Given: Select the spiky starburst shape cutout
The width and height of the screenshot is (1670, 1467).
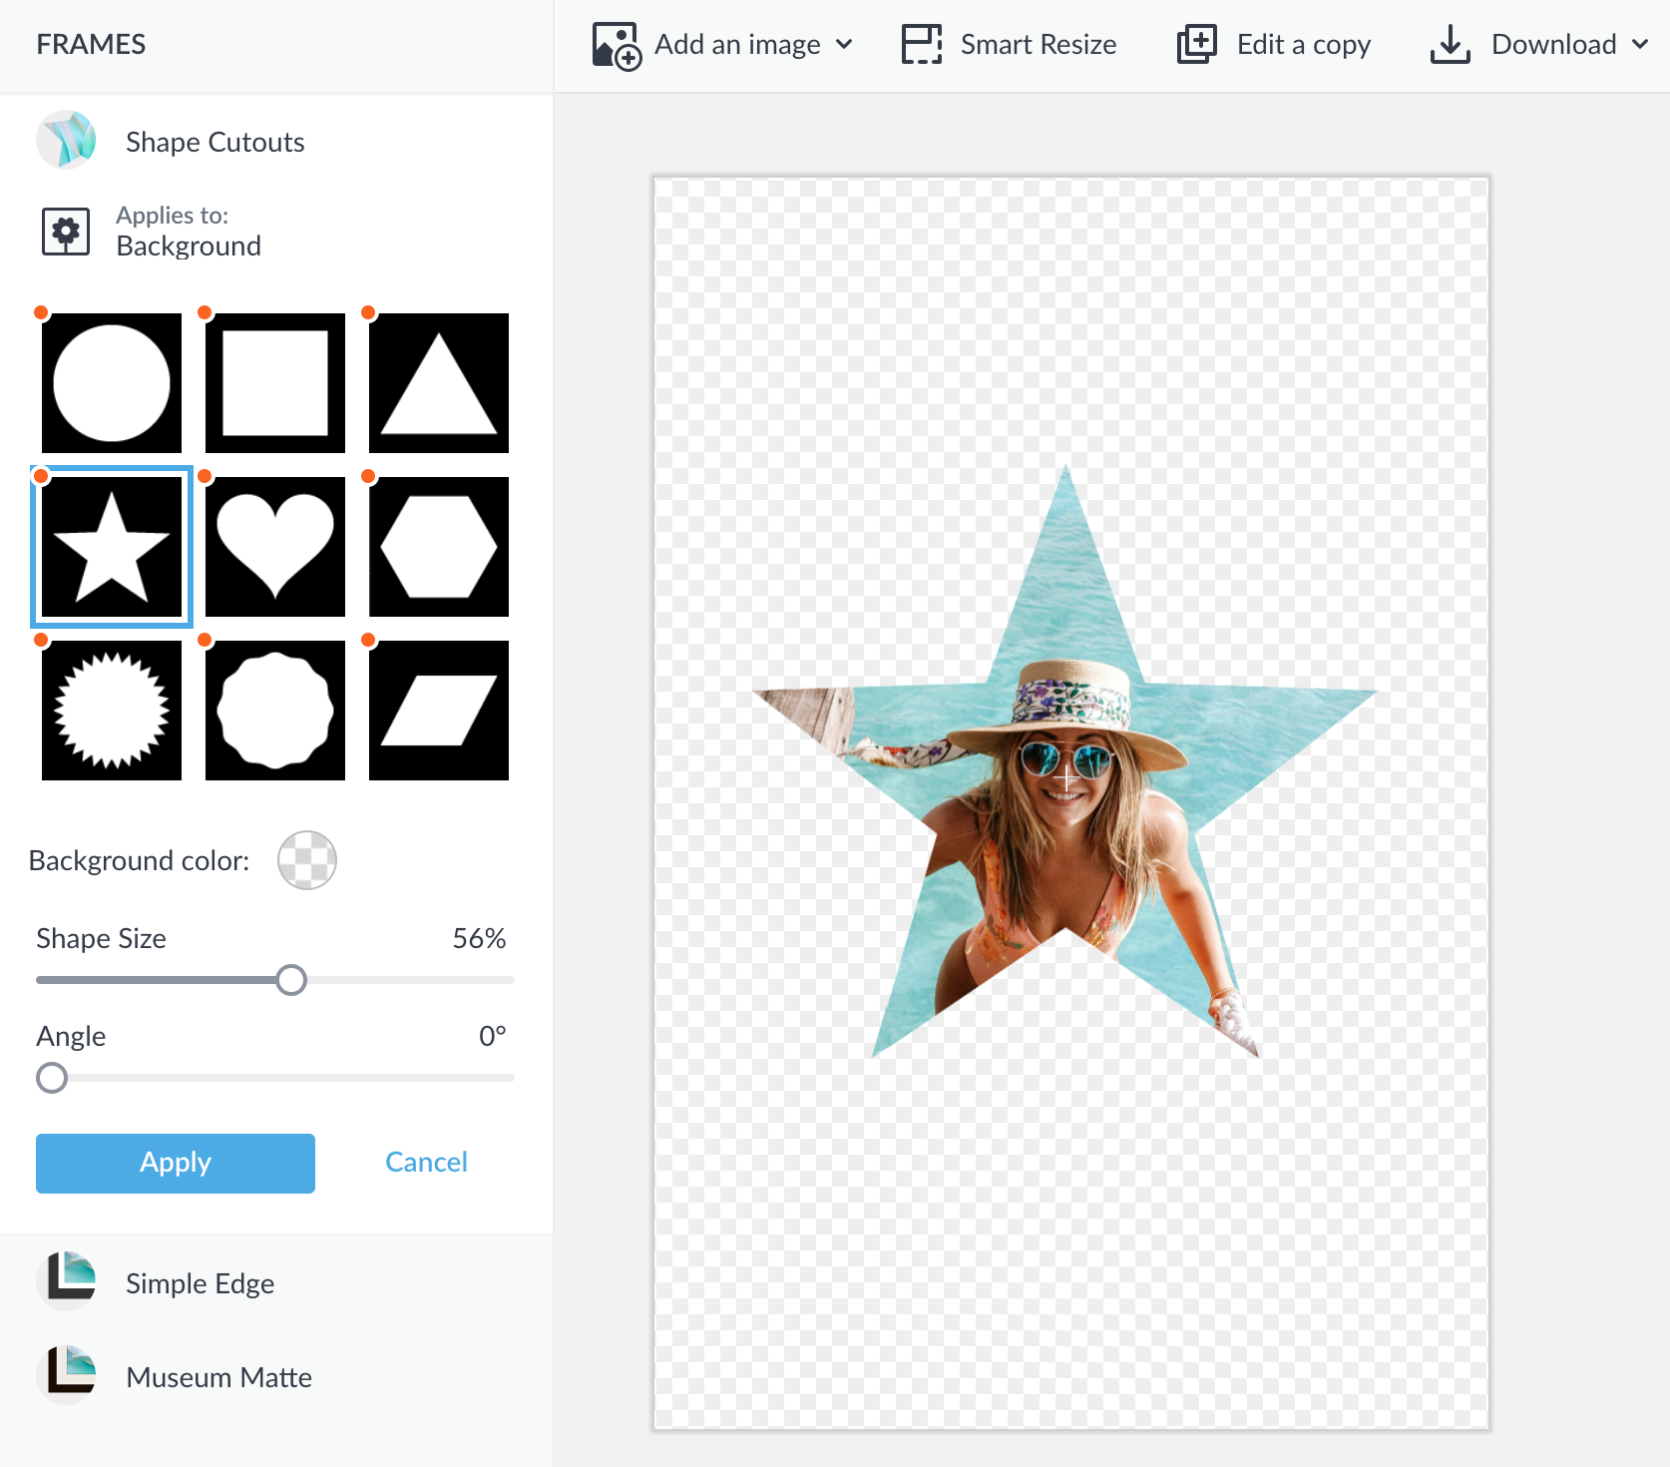Looking at the screenshot, I should 112,711.
